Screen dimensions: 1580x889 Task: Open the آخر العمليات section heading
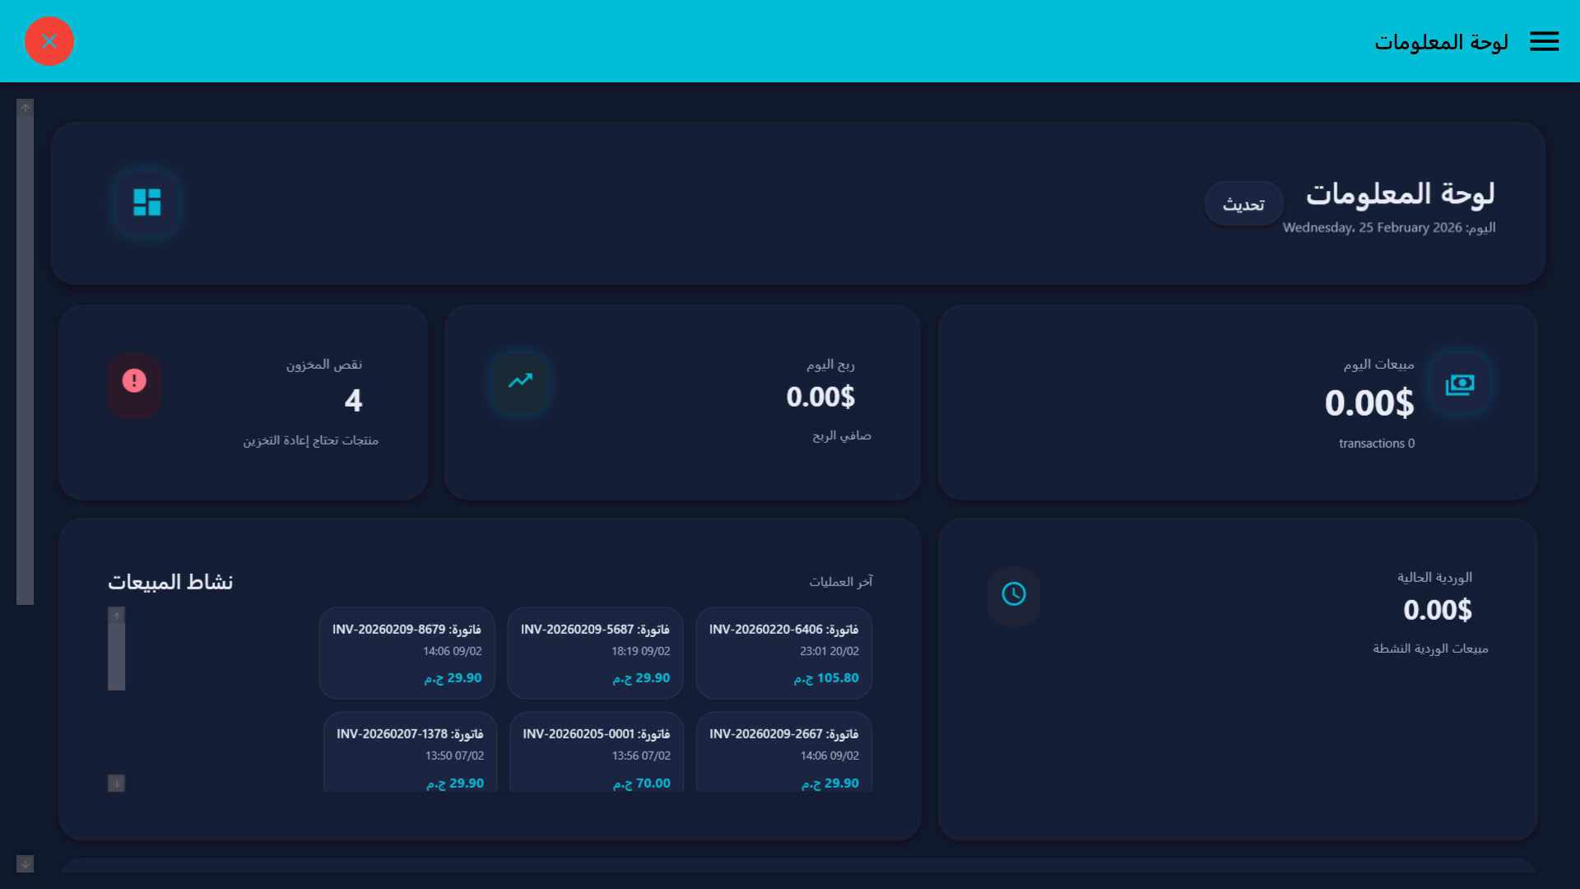[840, 582]
